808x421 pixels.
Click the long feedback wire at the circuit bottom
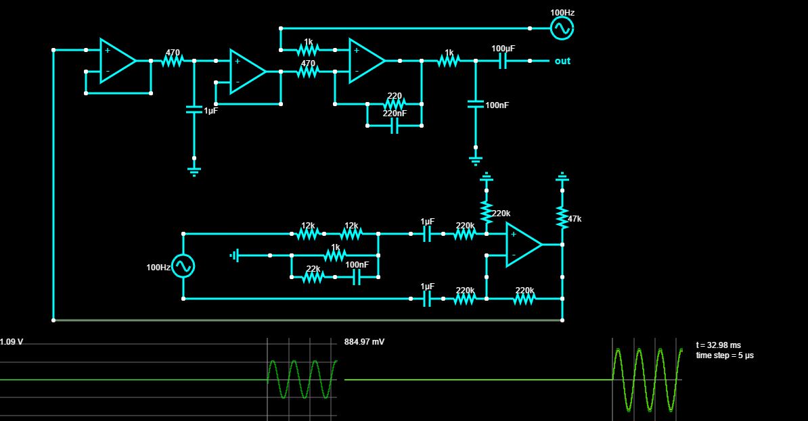pos(308,320)
